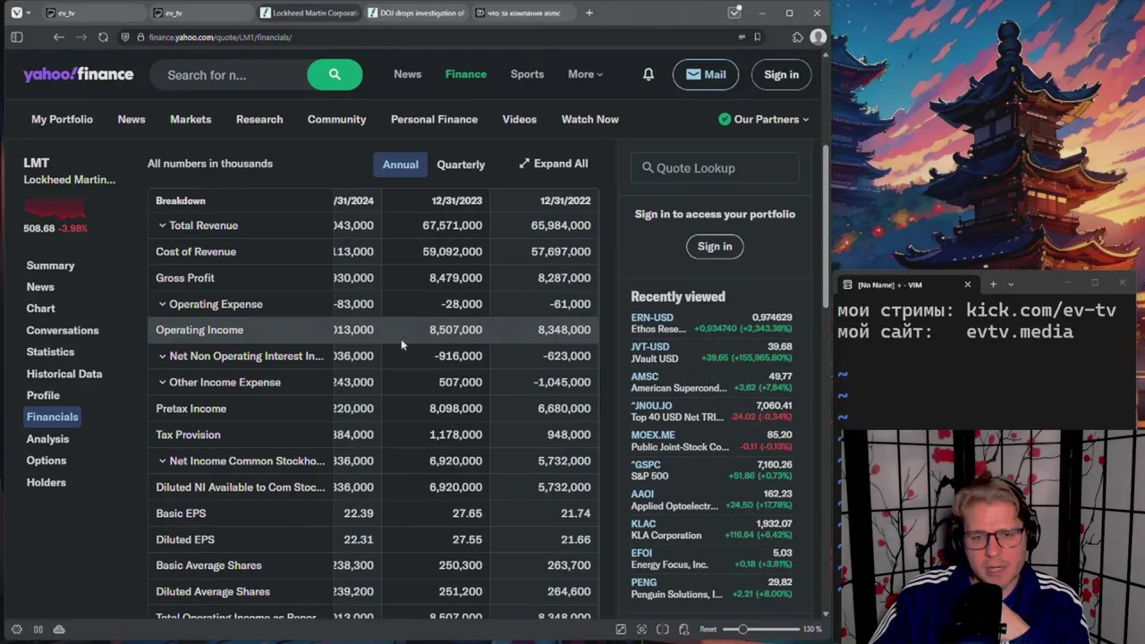Go back with browser back arrow
This screenshot has height=644, width=1145.
click(x=58, y=37)
